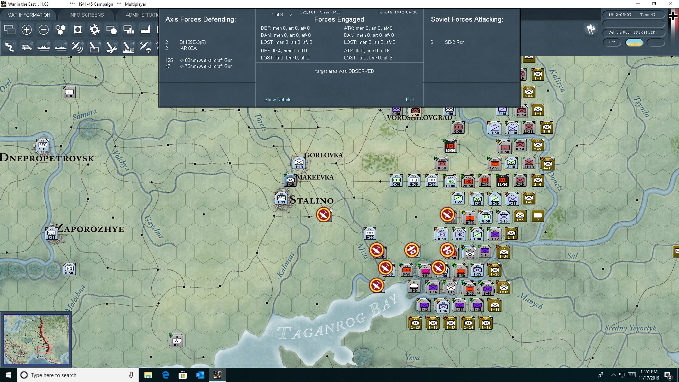Open Outlook from taskbar

pos(200,375)
